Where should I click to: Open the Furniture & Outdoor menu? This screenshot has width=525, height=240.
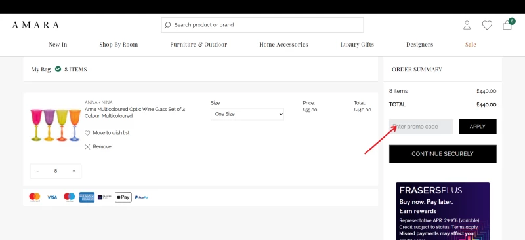199,44
